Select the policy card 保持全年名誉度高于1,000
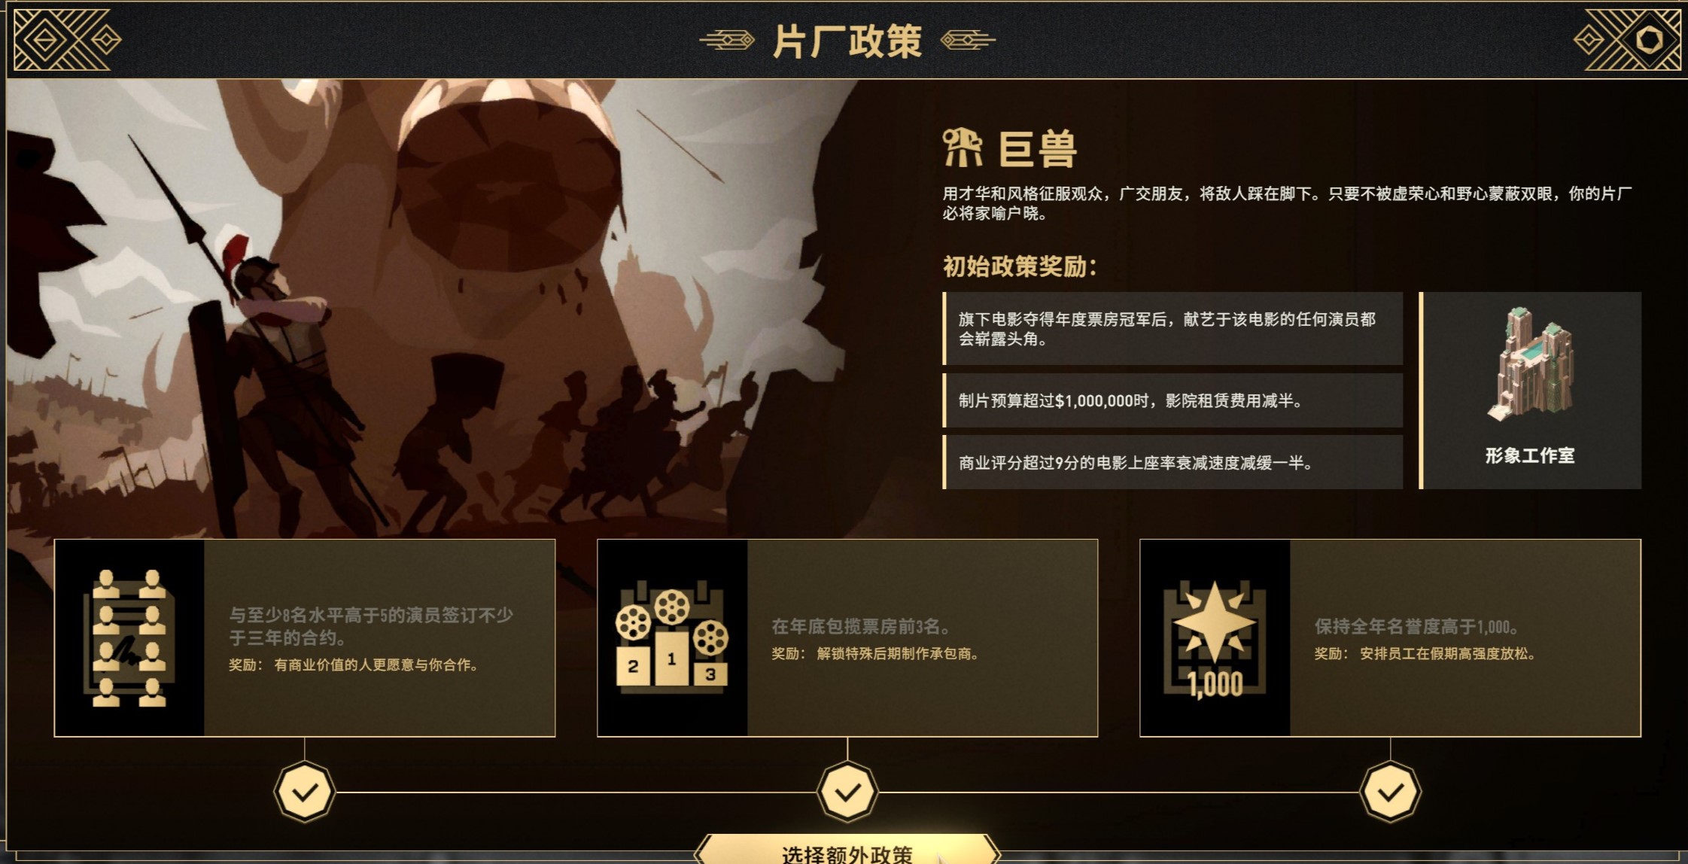Screen dimensions: 1688x864 [x=1390, y=637]
